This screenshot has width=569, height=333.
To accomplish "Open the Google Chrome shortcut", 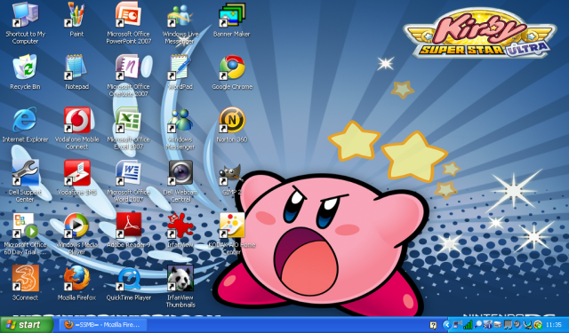I will (232, 72).
